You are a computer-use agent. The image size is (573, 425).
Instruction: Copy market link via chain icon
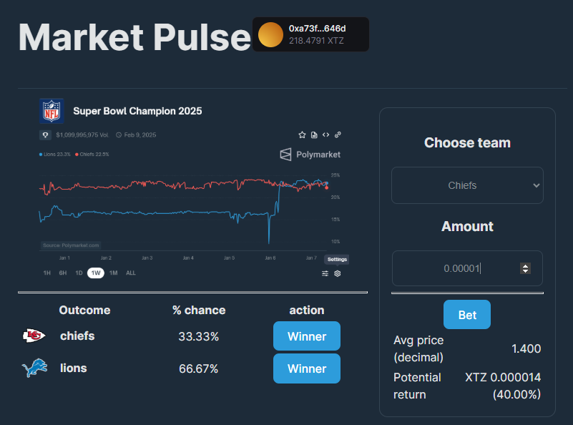pyautogui.click(x=338, y=135)
